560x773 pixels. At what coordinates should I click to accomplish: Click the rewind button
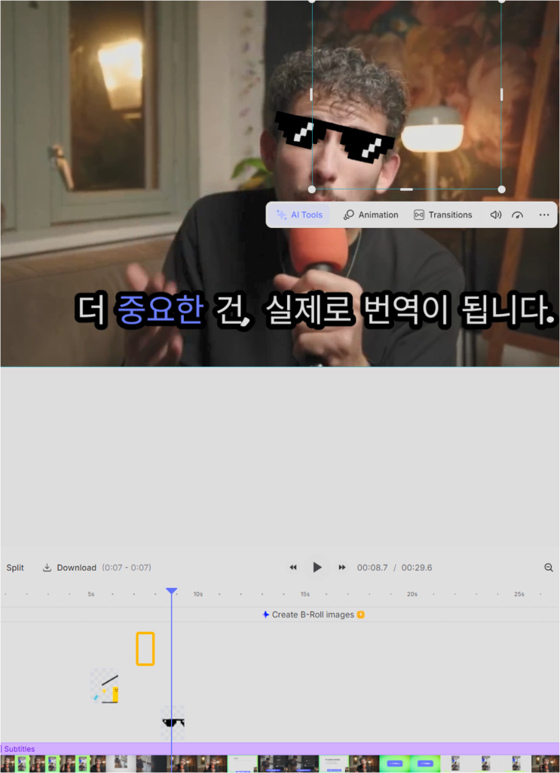click(x=293, y=568)
